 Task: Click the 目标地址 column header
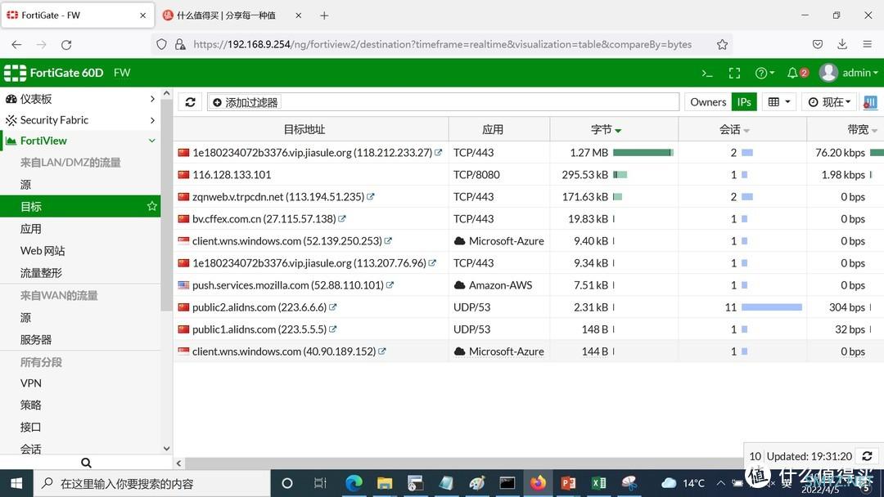(x=311, y=129)
